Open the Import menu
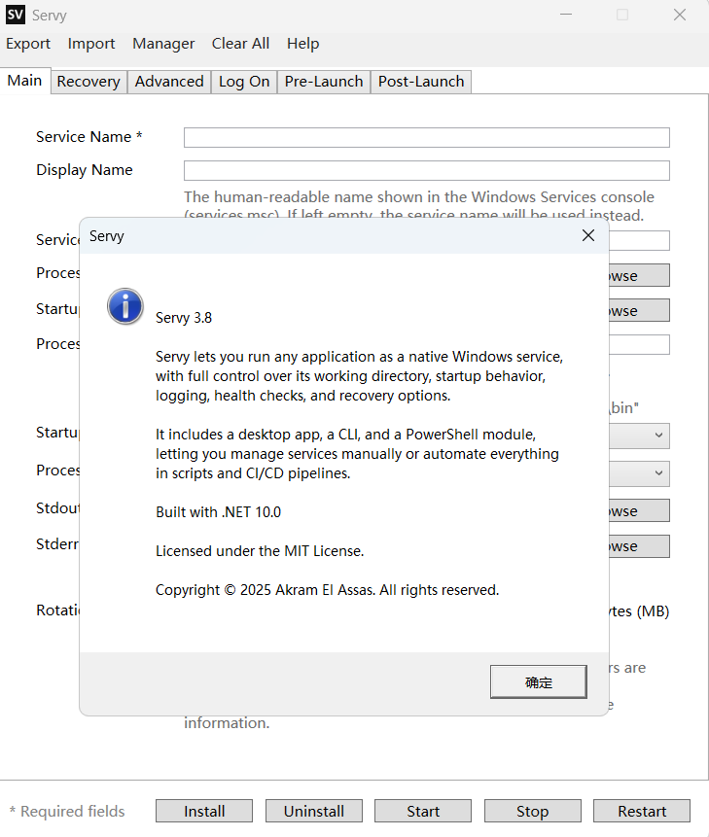 click(91, 44)
